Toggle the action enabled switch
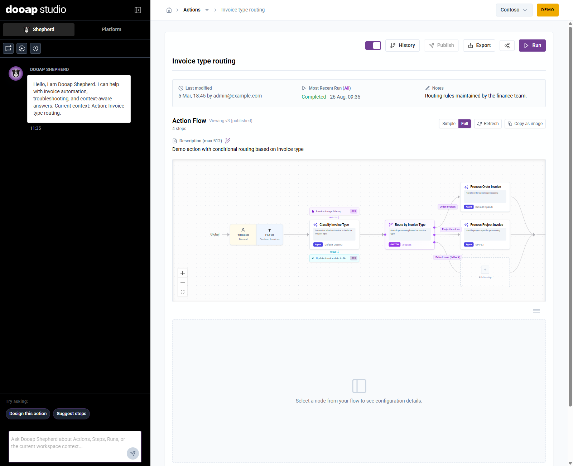 pos(373,46)
